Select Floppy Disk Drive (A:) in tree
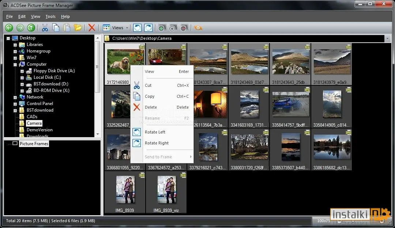The height and width of the screenshot is (228, 395). coord(54,71)
